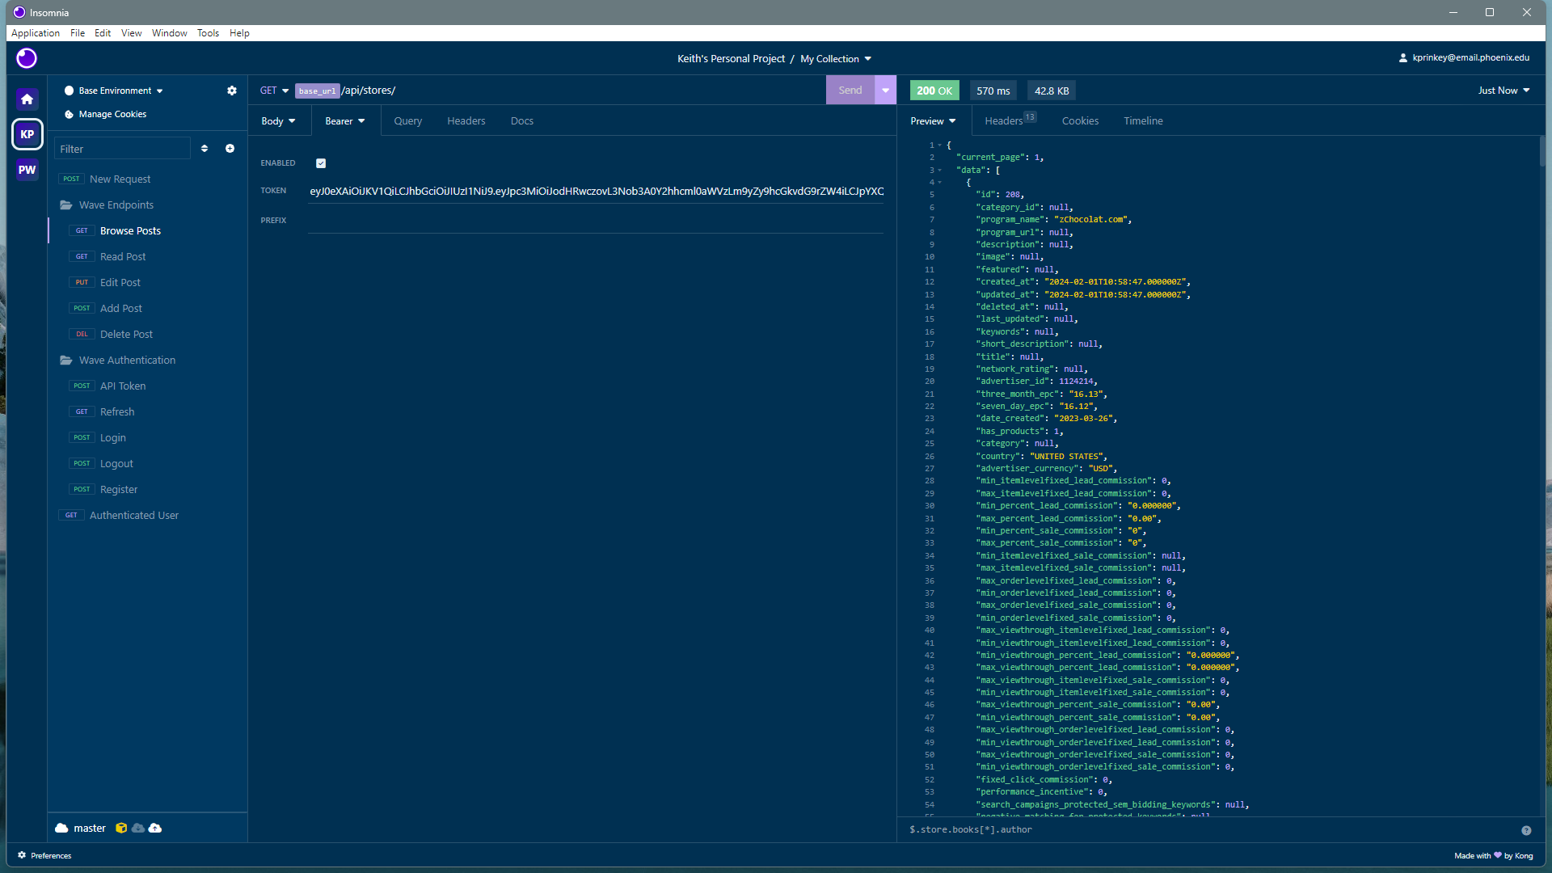The width and height of the screenshot is (1552, 873).
Task: Click the sort order icon next to Filter
Action: coord(205,149)
